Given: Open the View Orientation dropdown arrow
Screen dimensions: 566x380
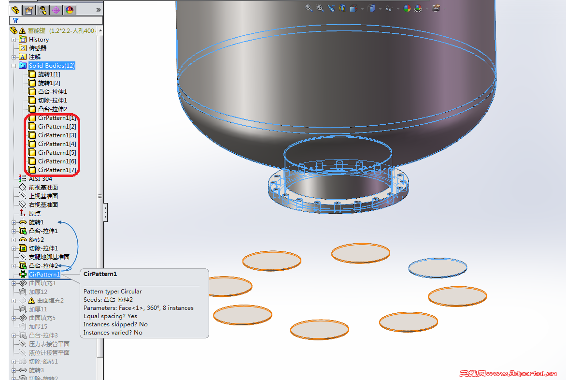Looking at the screenshot, I should [x=362, y=8].
